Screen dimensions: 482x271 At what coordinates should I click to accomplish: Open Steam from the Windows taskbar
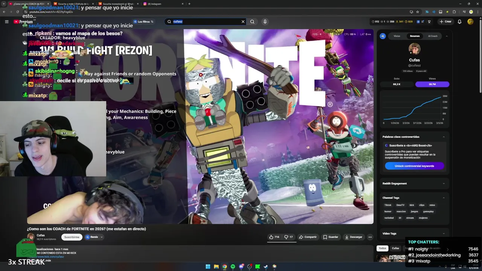click(266, 266)
